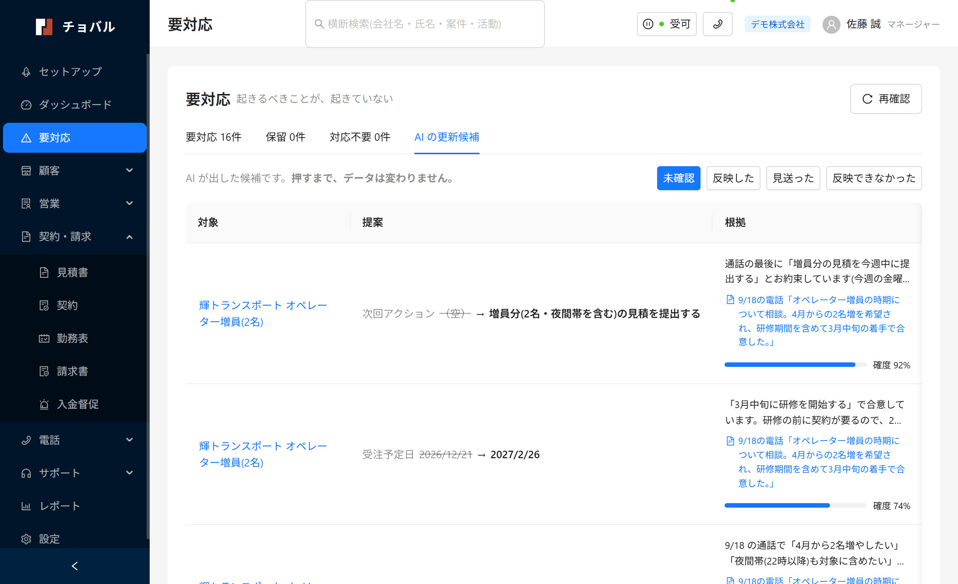The width and height of the screenshot is (958, 584).
Task: Click the 再確認 button
Action: click(x=886, y=99)
